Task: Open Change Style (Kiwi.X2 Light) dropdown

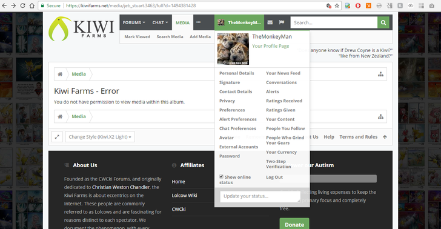Action: tap(100, 137)
